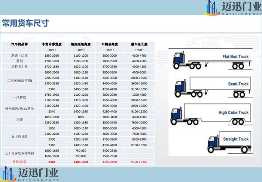Select the 二汽东风(康明斯) row label
The image size is (262, 182).
tap(19, 81)
